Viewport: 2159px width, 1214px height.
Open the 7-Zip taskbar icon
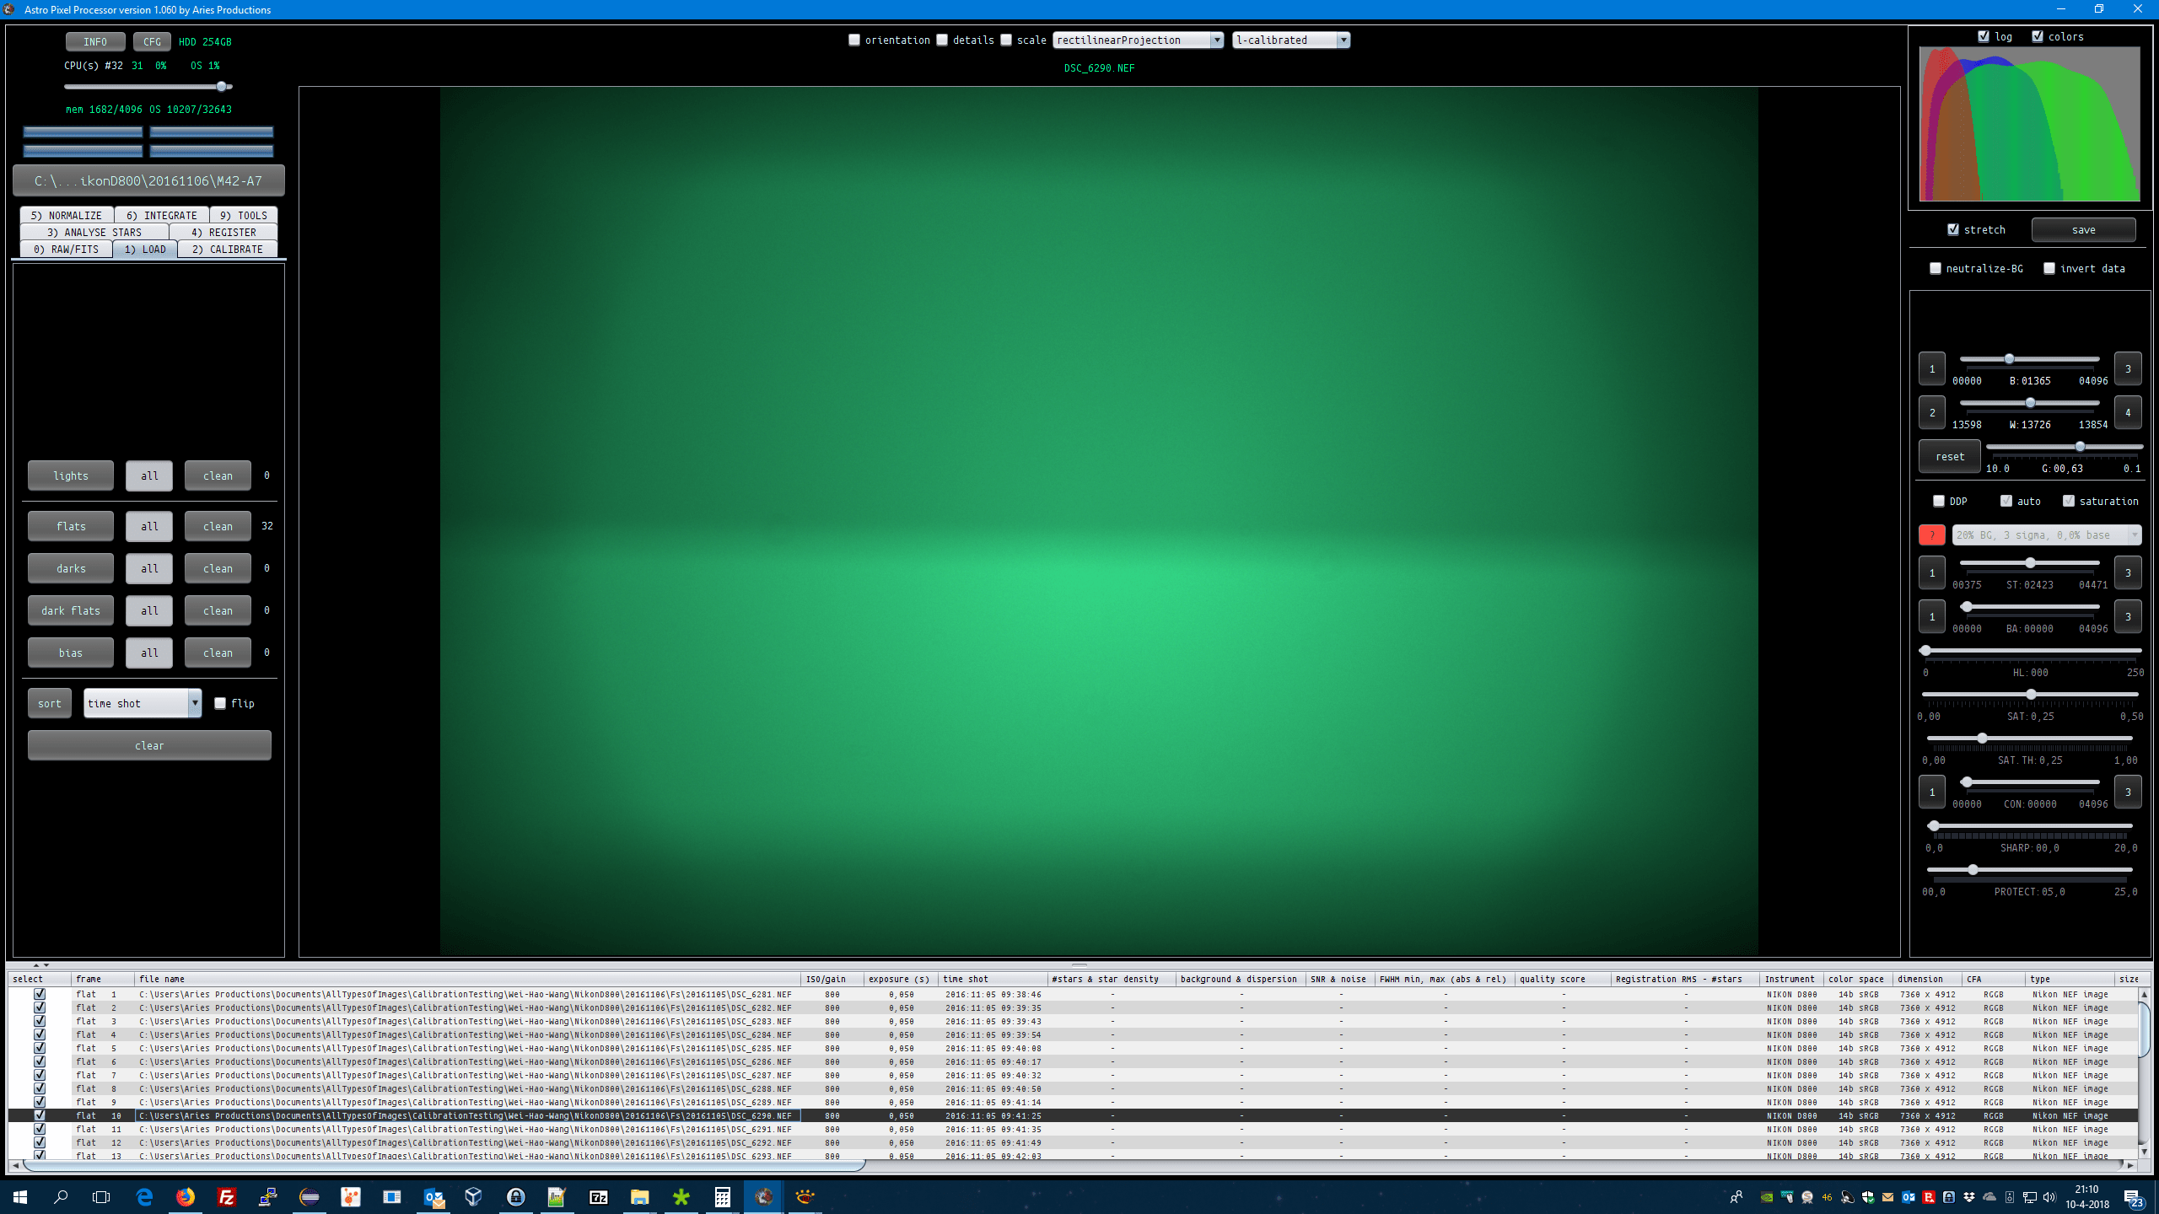[598, 1196]
